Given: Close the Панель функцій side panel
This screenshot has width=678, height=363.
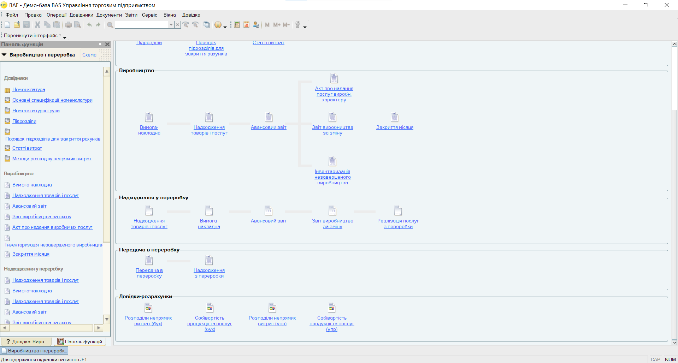Looking at the screenshot, I should [107, 44].
